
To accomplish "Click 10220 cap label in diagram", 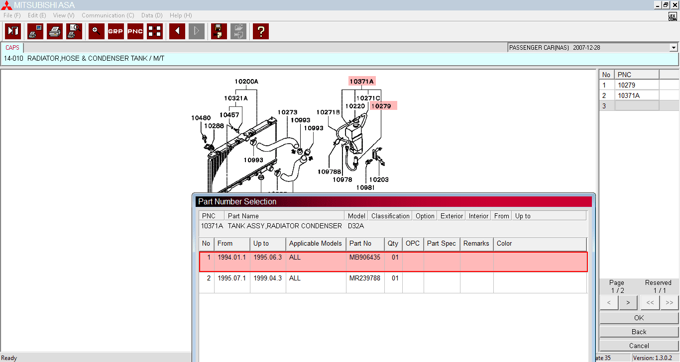I will click(355, 106).
